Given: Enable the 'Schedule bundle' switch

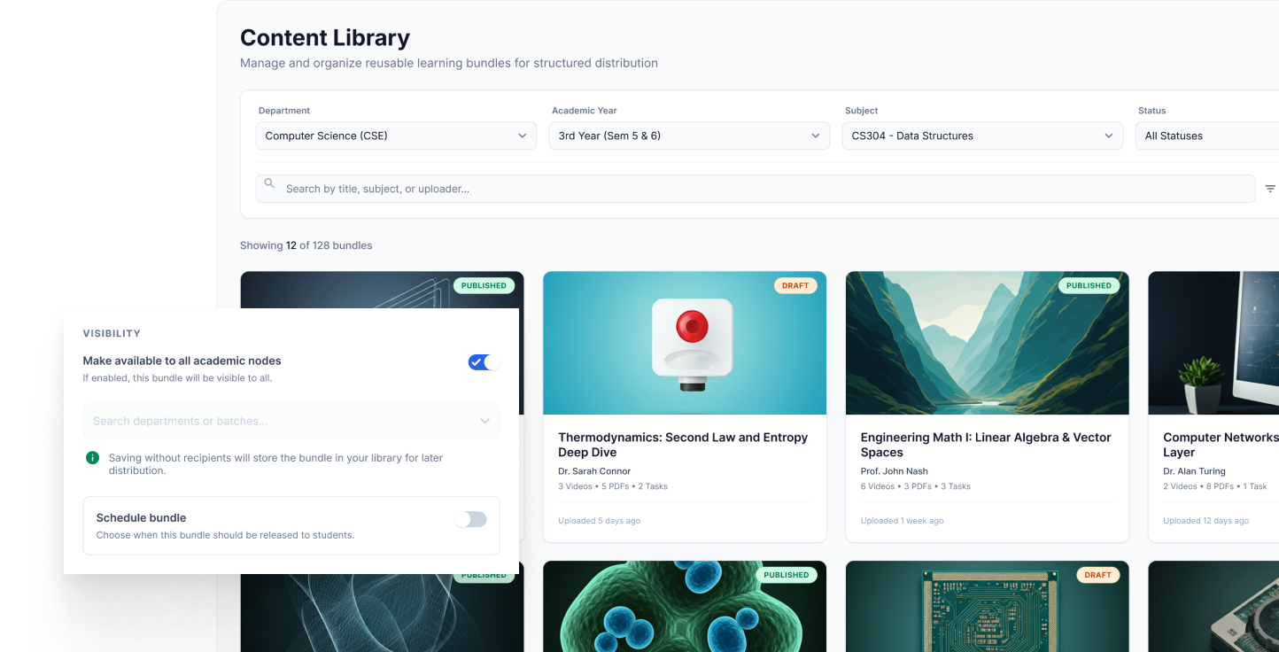Looking at the screenshot, I should coord(470,518).
